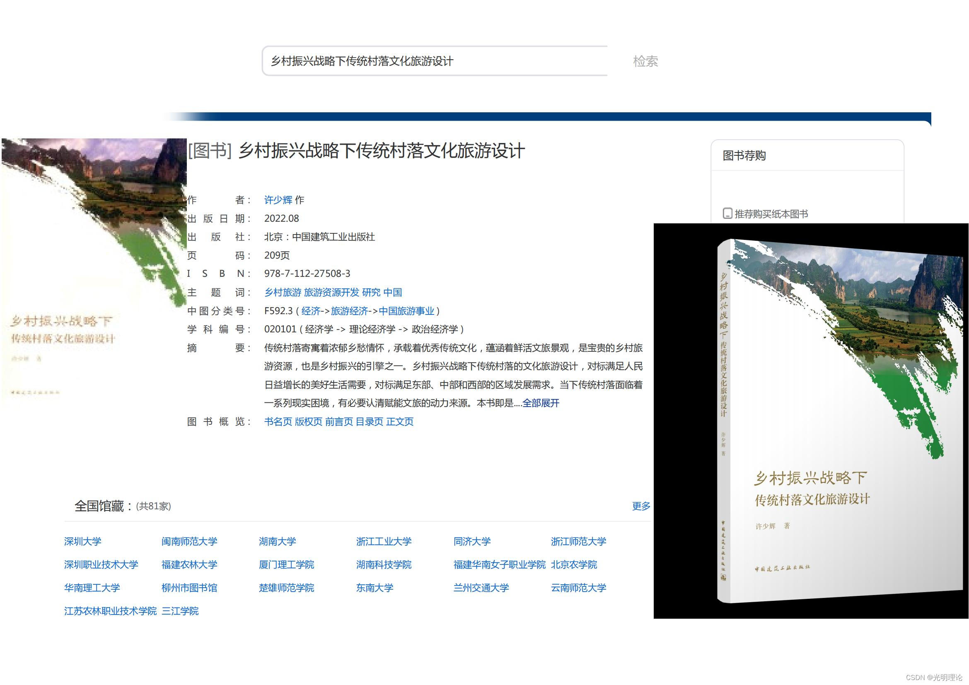969x685 pixels.
Task: Expand the abstract with 全部展开
Action: point(541,403)
